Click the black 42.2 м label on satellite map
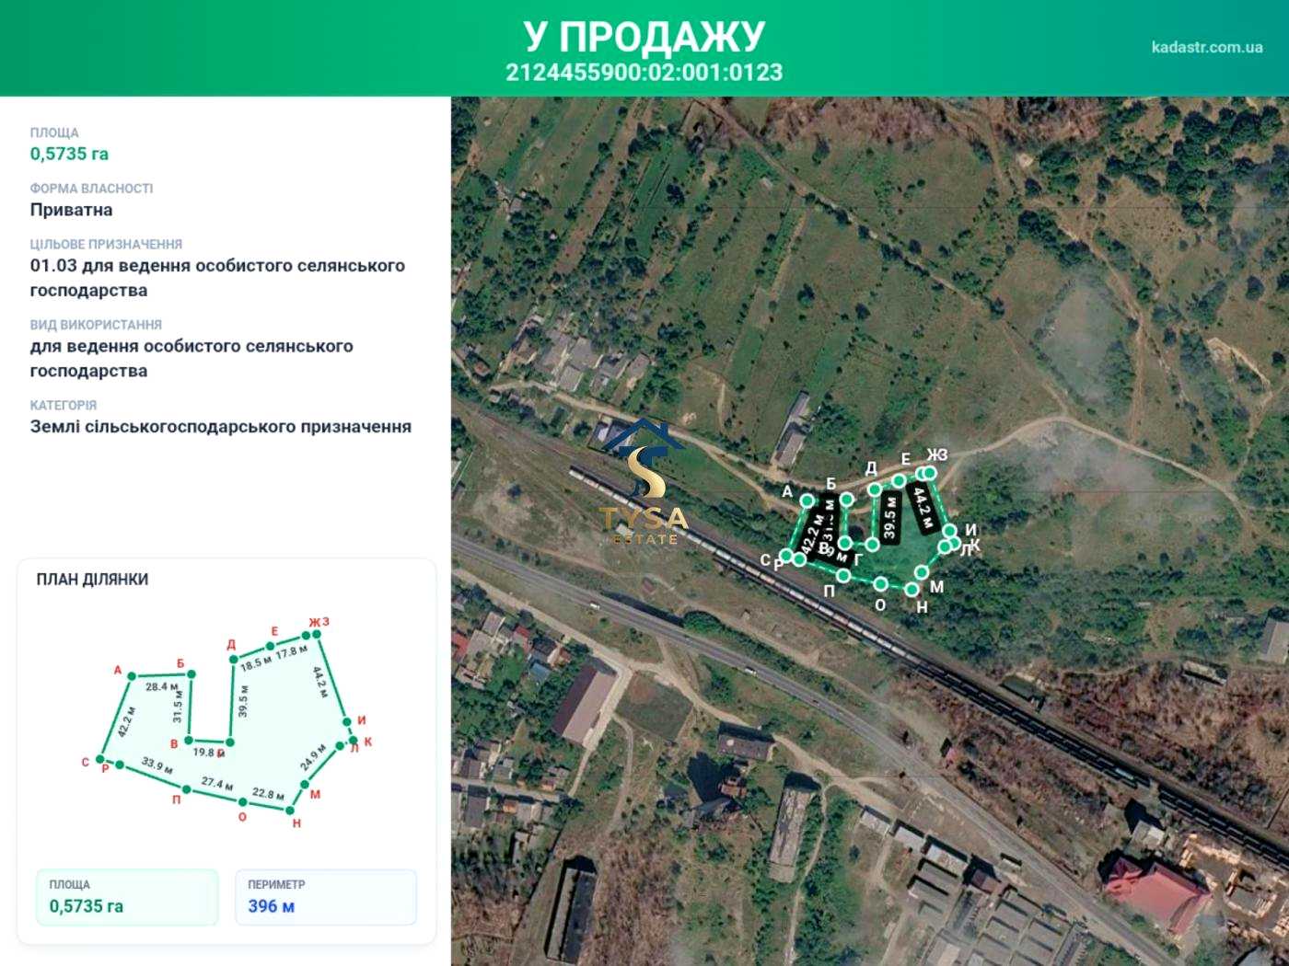Screen dimensions: 1289x966 [811, 534]
